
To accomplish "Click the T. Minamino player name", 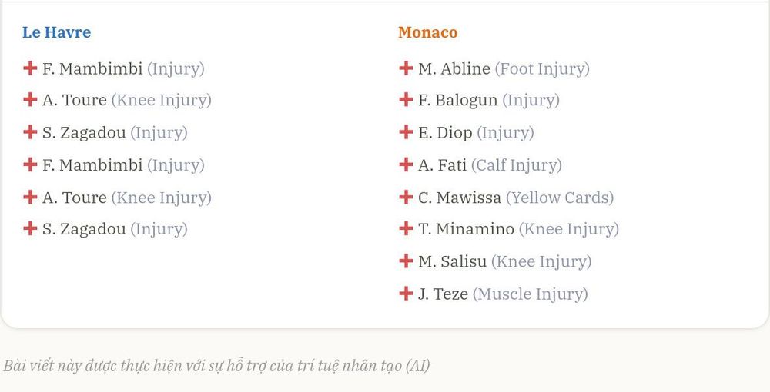I will [467, 229].
